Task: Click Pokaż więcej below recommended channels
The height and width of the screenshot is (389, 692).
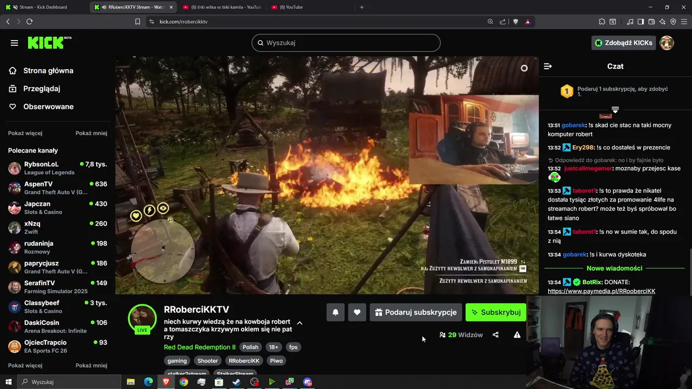Action: click(x=25, y=365)
